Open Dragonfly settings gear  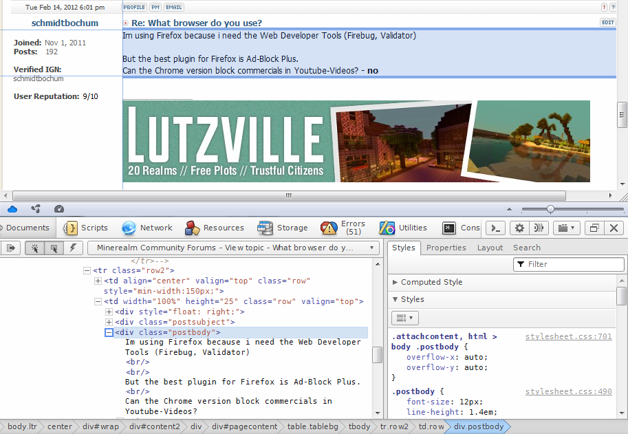coord(519,228)
